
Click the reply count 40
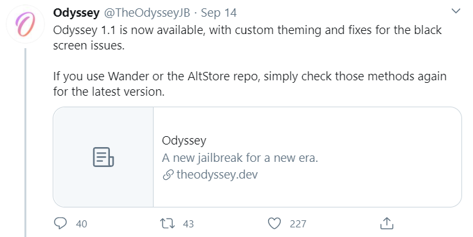point(82,224)
